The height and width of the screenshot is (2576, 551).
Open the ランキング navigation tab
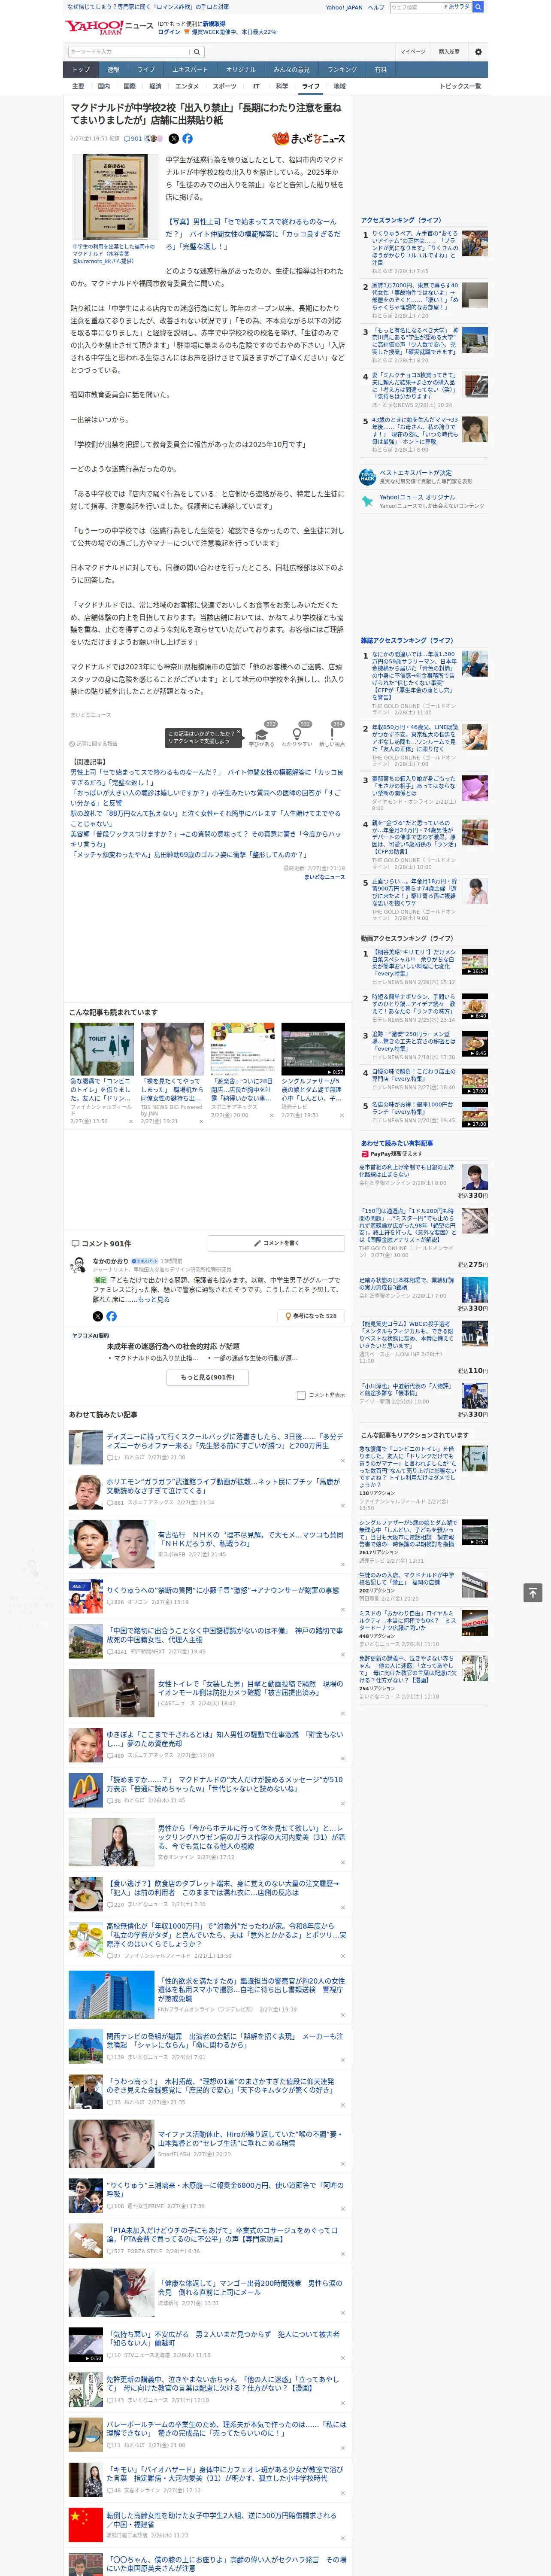point(342,70)
